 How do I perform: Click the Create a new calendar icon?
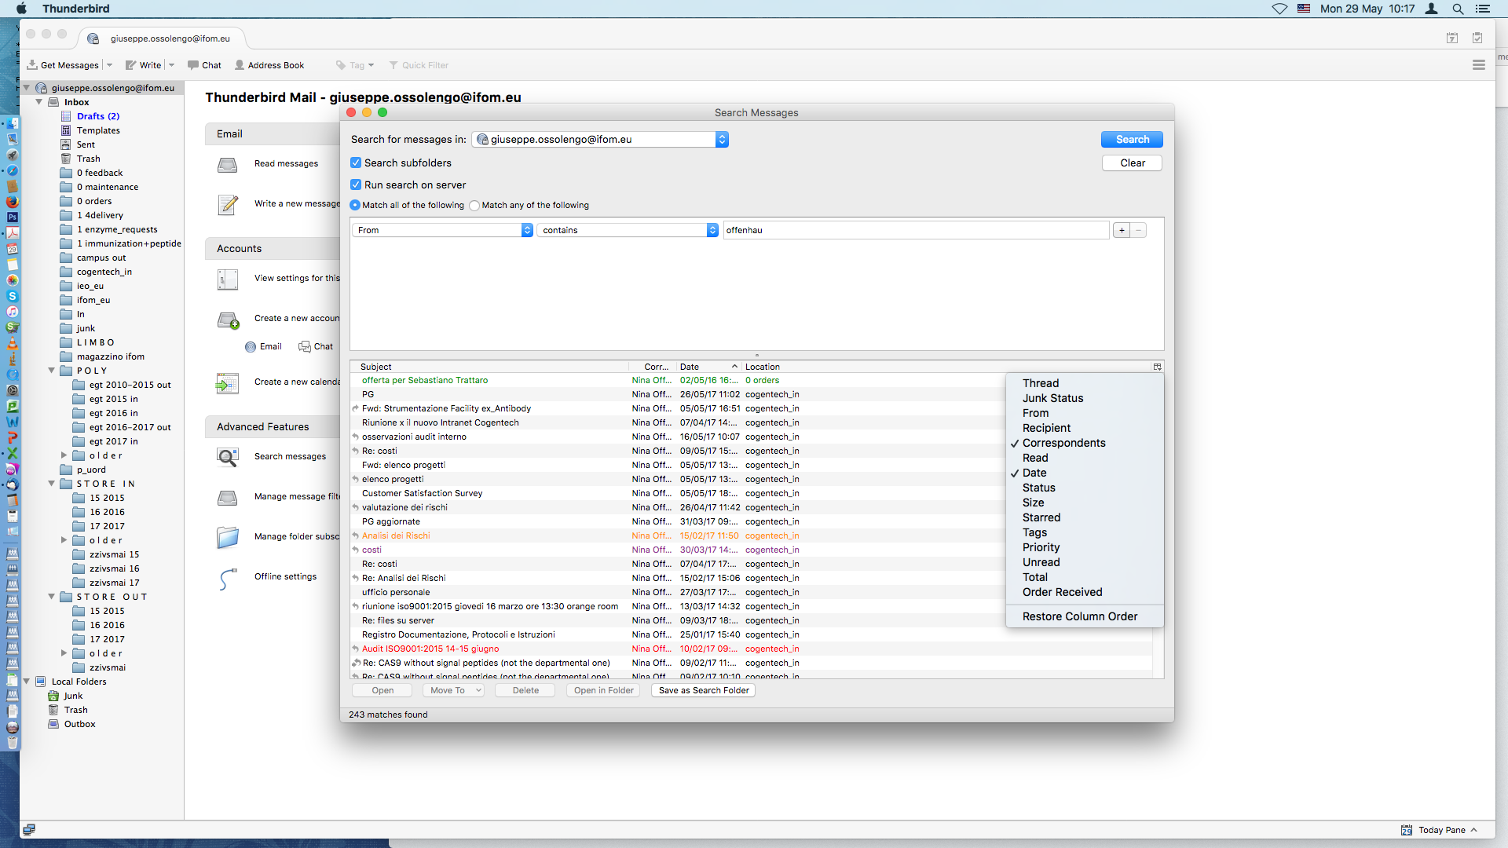click(228, 382)
